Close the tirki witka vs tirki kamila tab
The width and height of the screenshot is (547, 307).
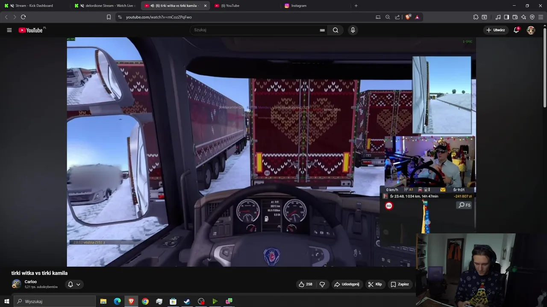pyautogui.click(x=205, y=6)
